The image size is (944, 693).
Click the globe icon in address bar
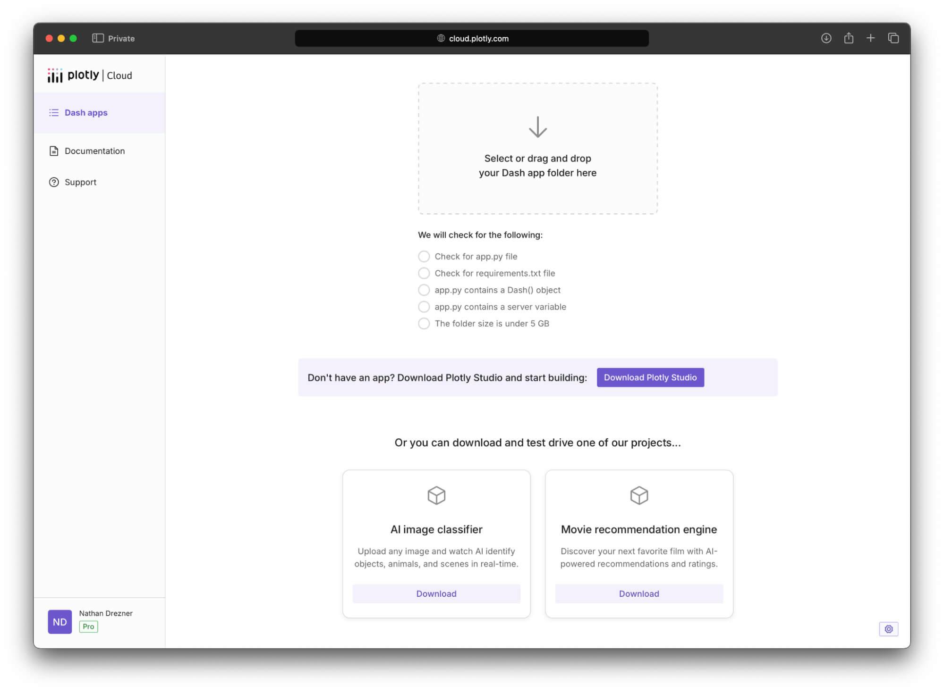pyautogui.click(x=441, y=38)
